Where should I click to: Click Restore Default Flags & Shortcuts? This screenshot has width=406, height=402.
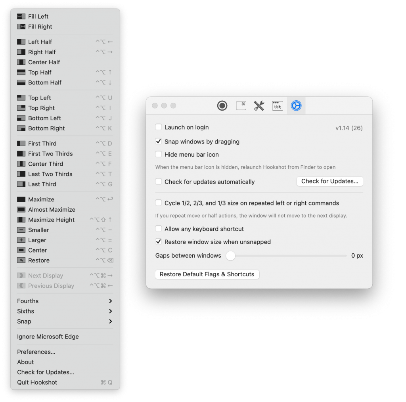(x=207, y=274)
